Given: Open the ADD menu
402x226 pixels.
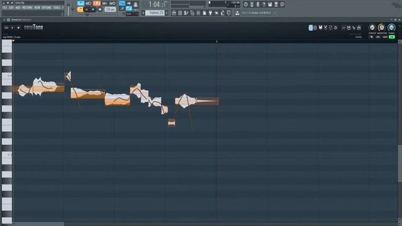Looking at the screenshot, I should (x=18, y=8).
